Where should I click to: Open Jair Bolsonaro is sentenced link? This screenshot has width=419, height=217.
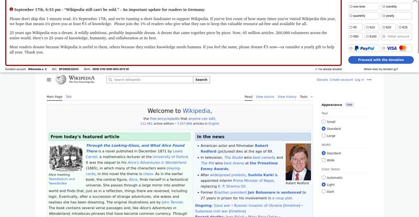pos(274,192)
